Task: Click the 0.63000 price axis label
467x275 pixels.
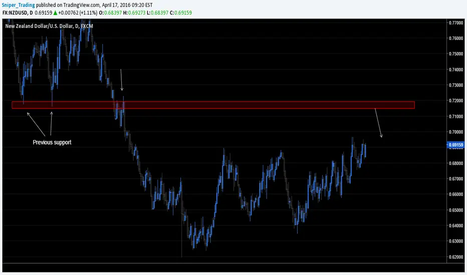Action: click(x=456, y=241)
